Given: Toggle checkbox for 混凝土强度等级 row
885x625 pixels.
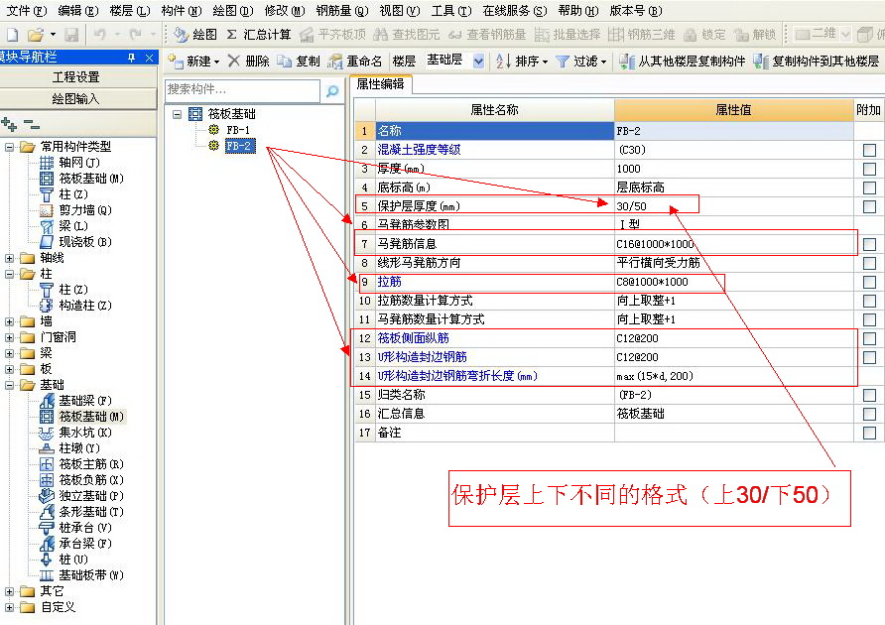Looking at the screenshot, I should 869,150.
